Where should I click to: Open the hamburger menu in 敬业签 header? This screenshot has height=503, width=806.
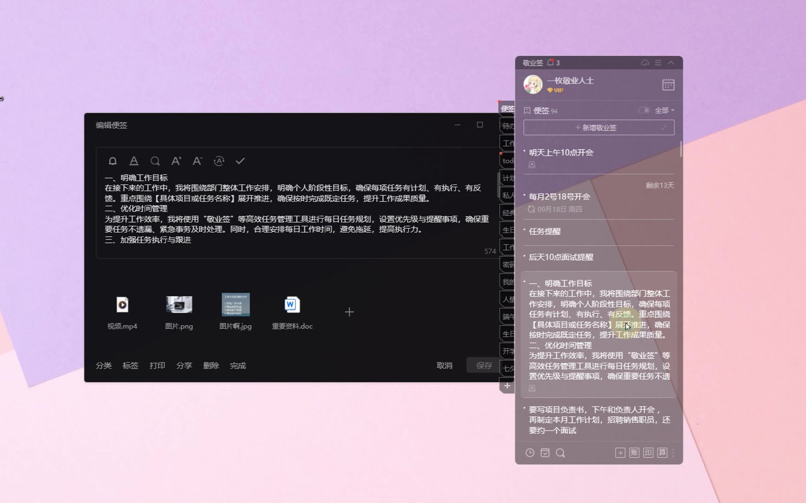tap(658, 62)
